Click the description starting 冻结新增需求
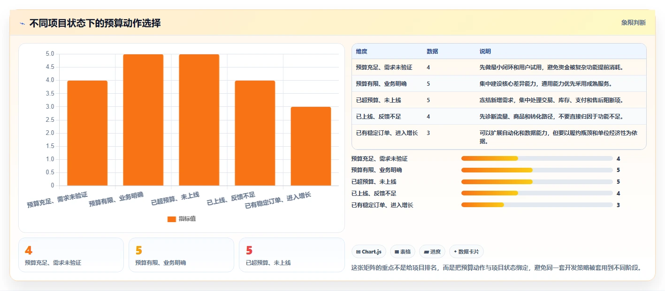Viewport: 665px width, 291px height. [x=551, y=100]
